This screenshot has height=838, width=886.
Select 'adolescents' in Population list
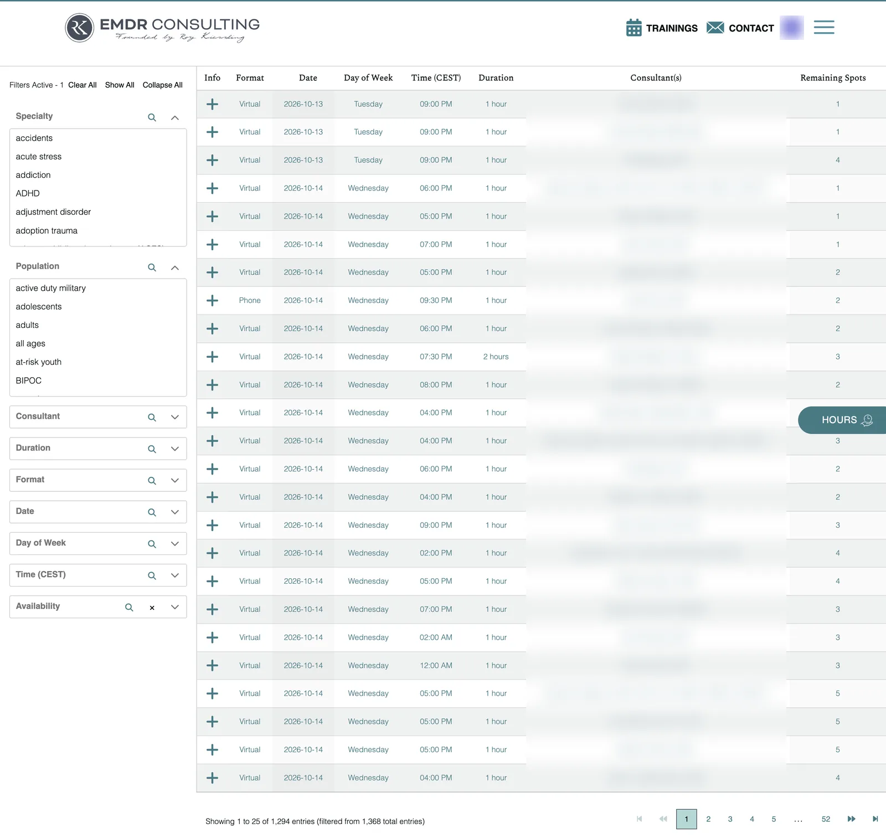39,306
